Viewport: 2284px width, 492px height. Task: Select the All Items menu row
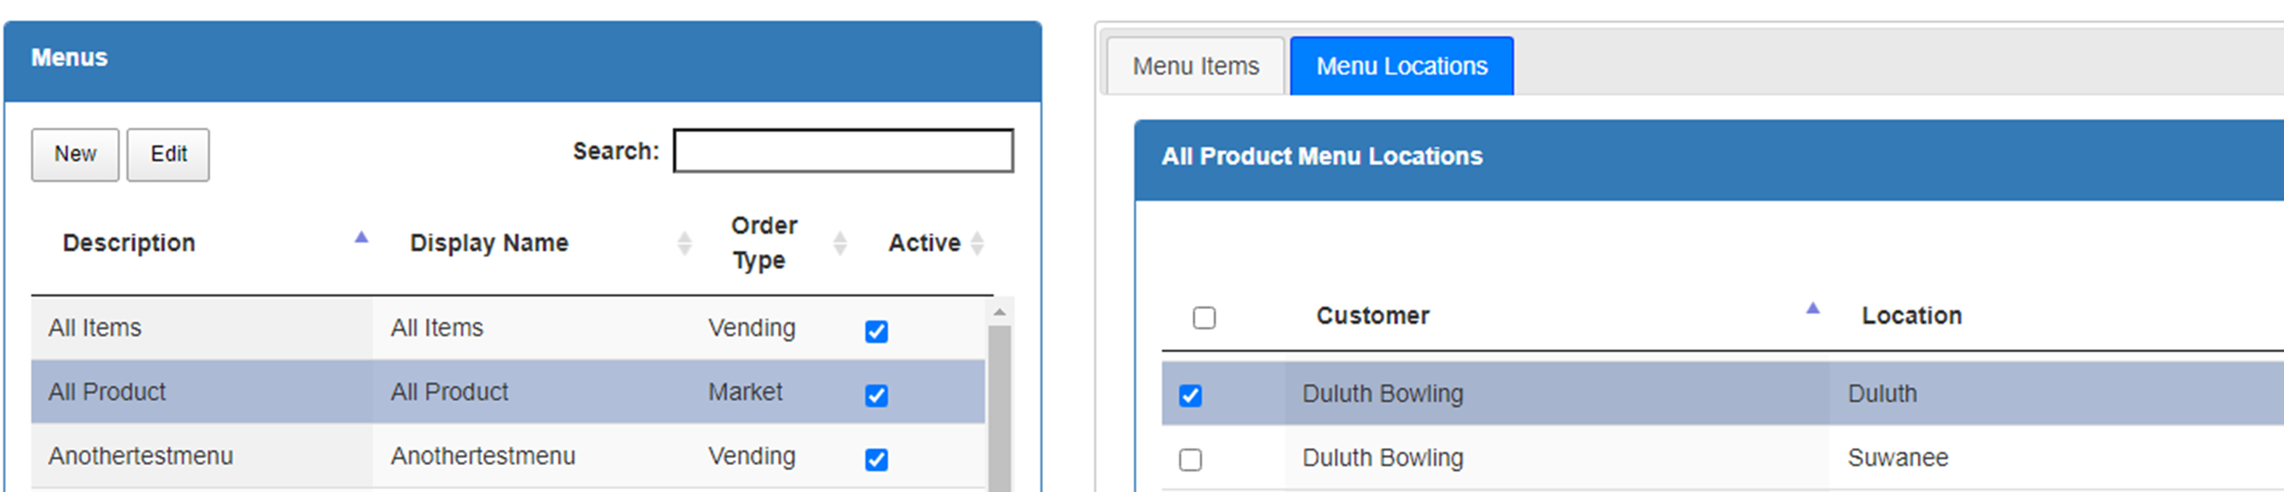coord(508,328)
